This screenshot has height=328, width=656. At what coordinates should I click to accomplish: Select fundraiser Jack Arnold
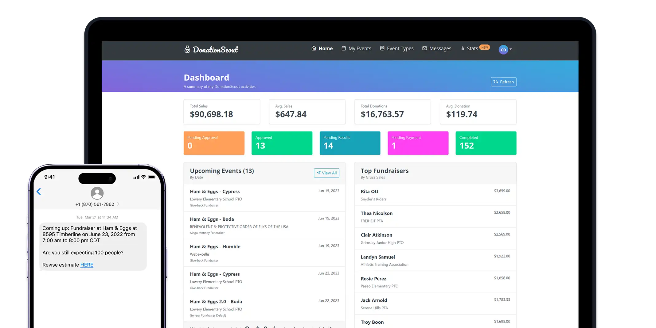click(x=435, y=304)
